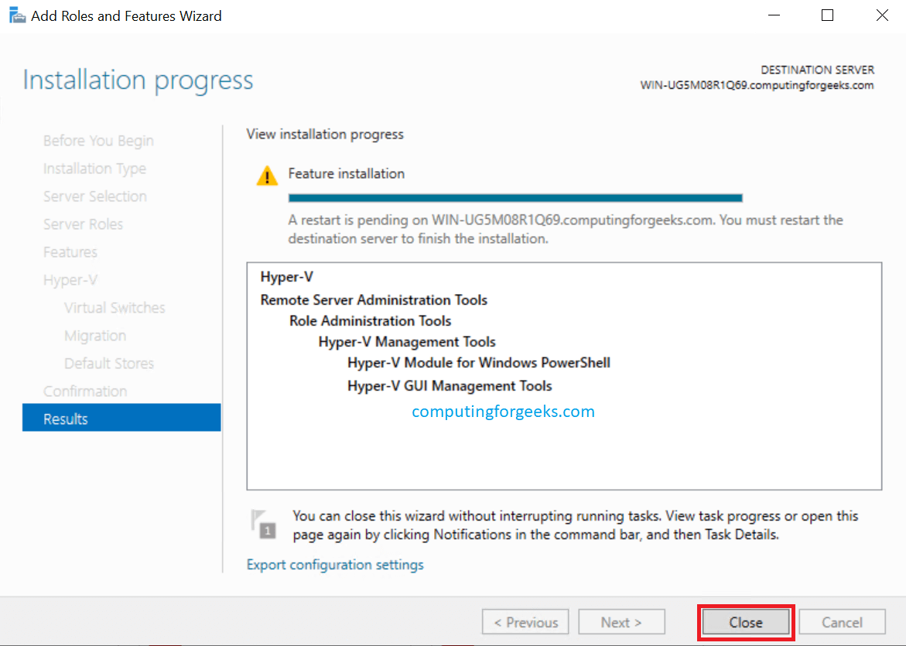The image size is (906, 646).
Task: Click the yellow warning triangle icon
Action: click(267, 176)
